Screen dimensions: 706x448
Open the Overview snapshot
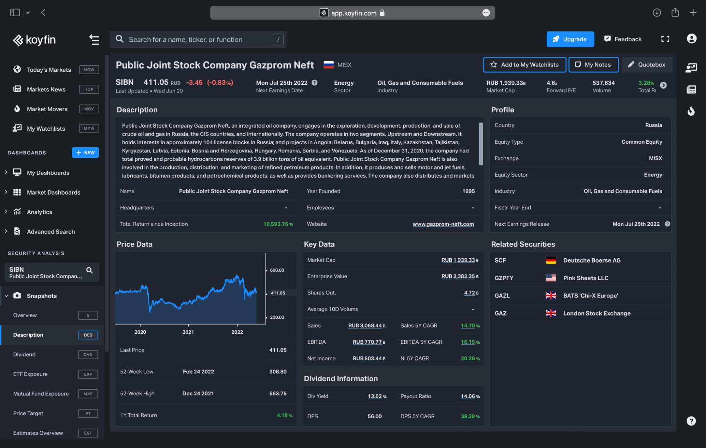point(52,315)
